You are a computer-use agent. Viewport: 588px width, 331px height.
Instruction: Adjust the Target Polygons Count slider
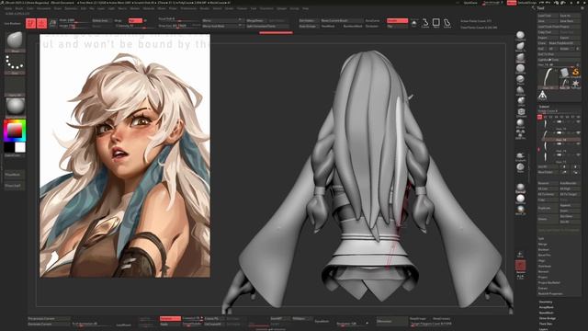(431, 324)
